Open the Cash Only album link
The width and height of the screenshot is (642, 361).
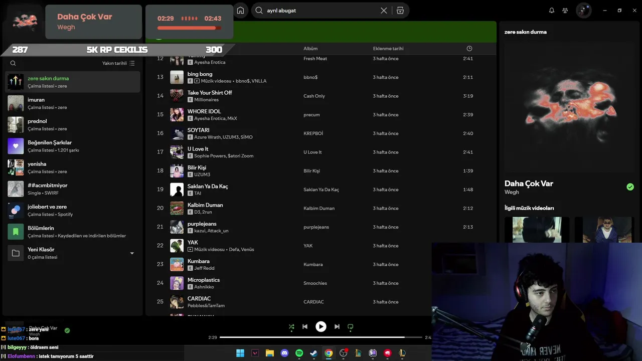(314, 96)
